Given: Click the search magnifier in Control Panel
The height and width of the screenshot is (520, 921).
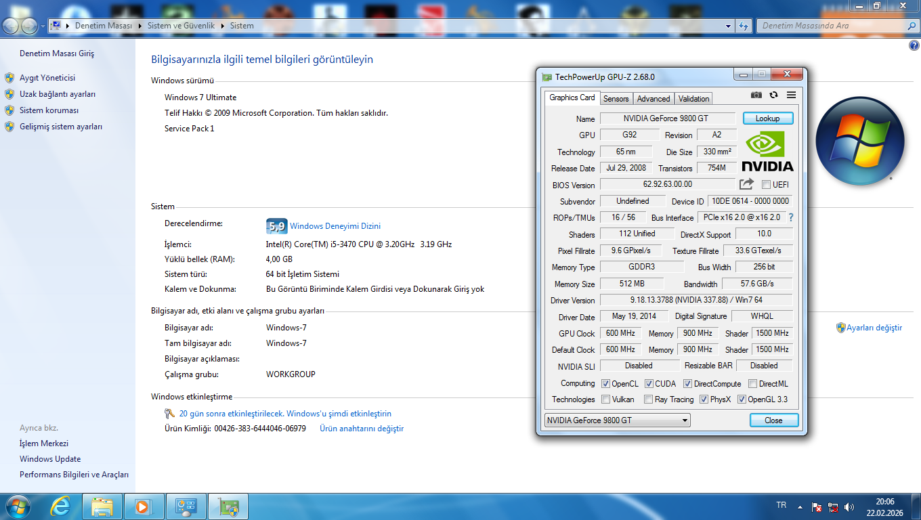Looking at the screenshot, I should (x=912, y=26).
